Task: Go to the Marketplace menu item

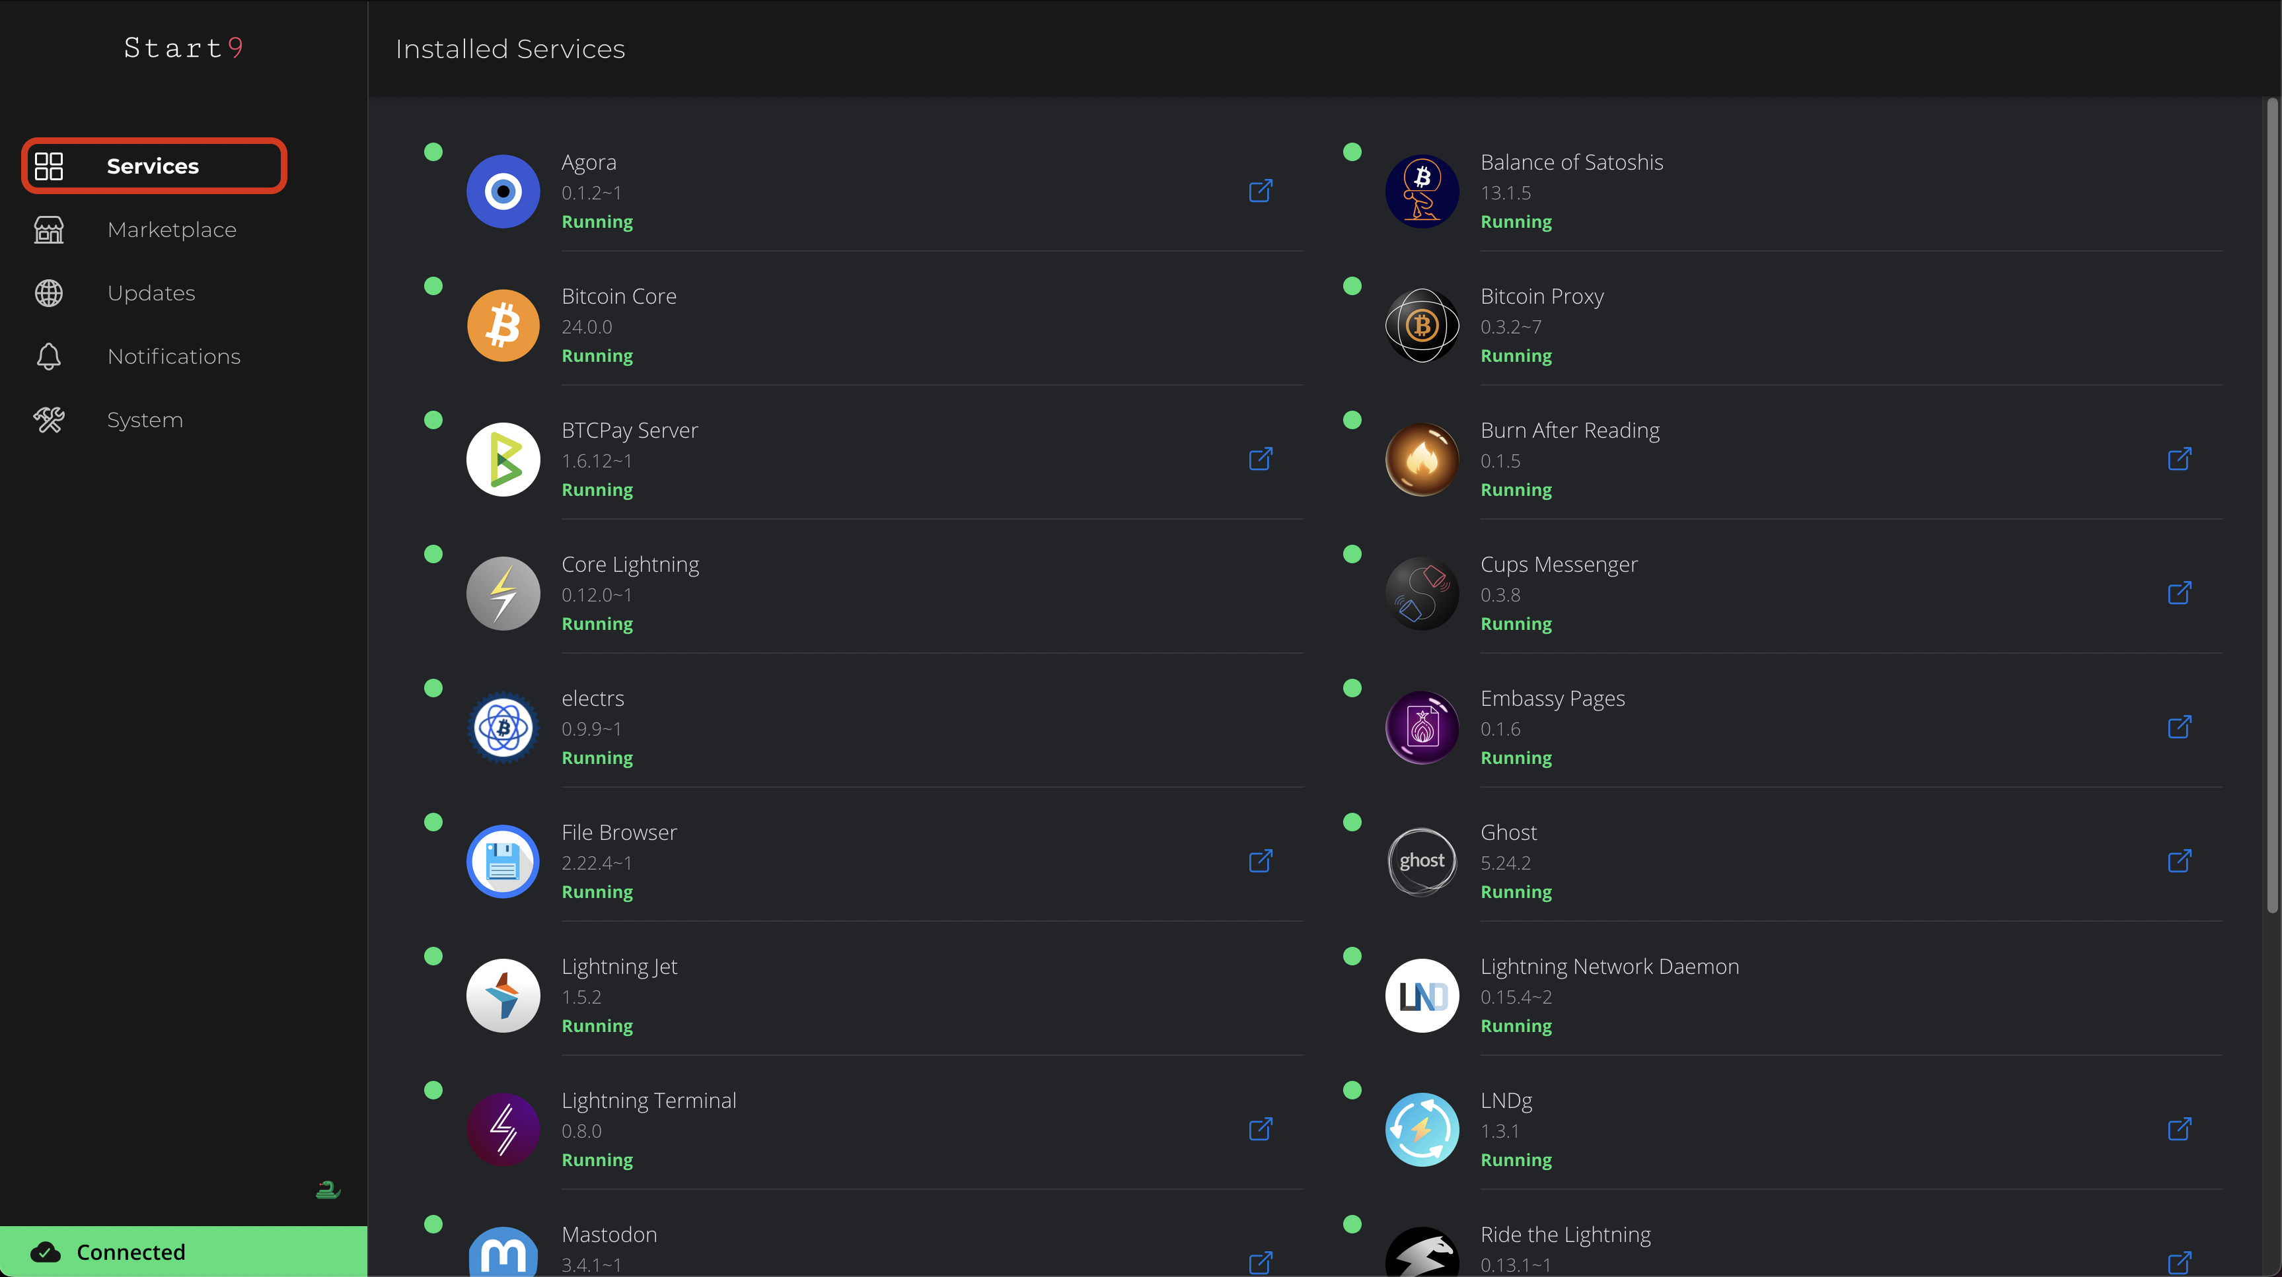Action: 171,230
